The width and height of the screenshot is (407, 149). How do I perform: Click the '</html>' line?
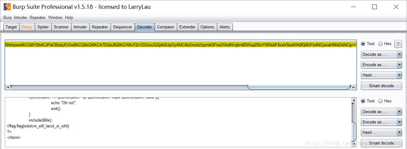click(x=14, y=137)
